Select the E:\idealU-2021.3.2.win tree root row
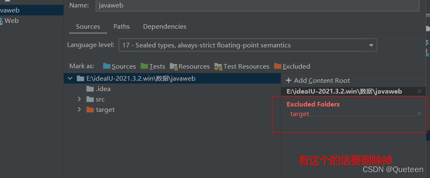 173,79
